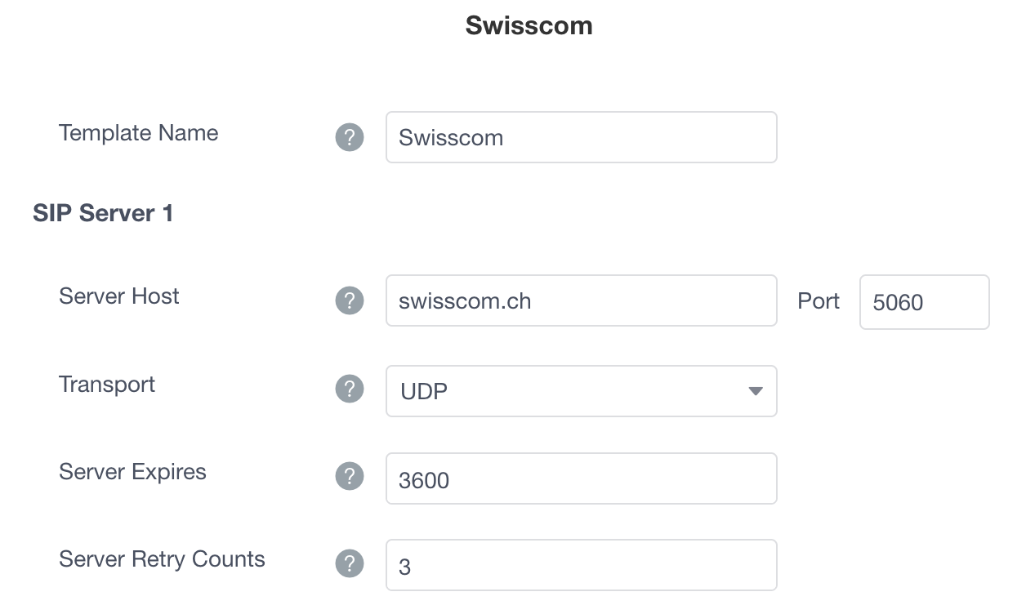
Task: Click the Swisscom page title
Action: [529, 25]
